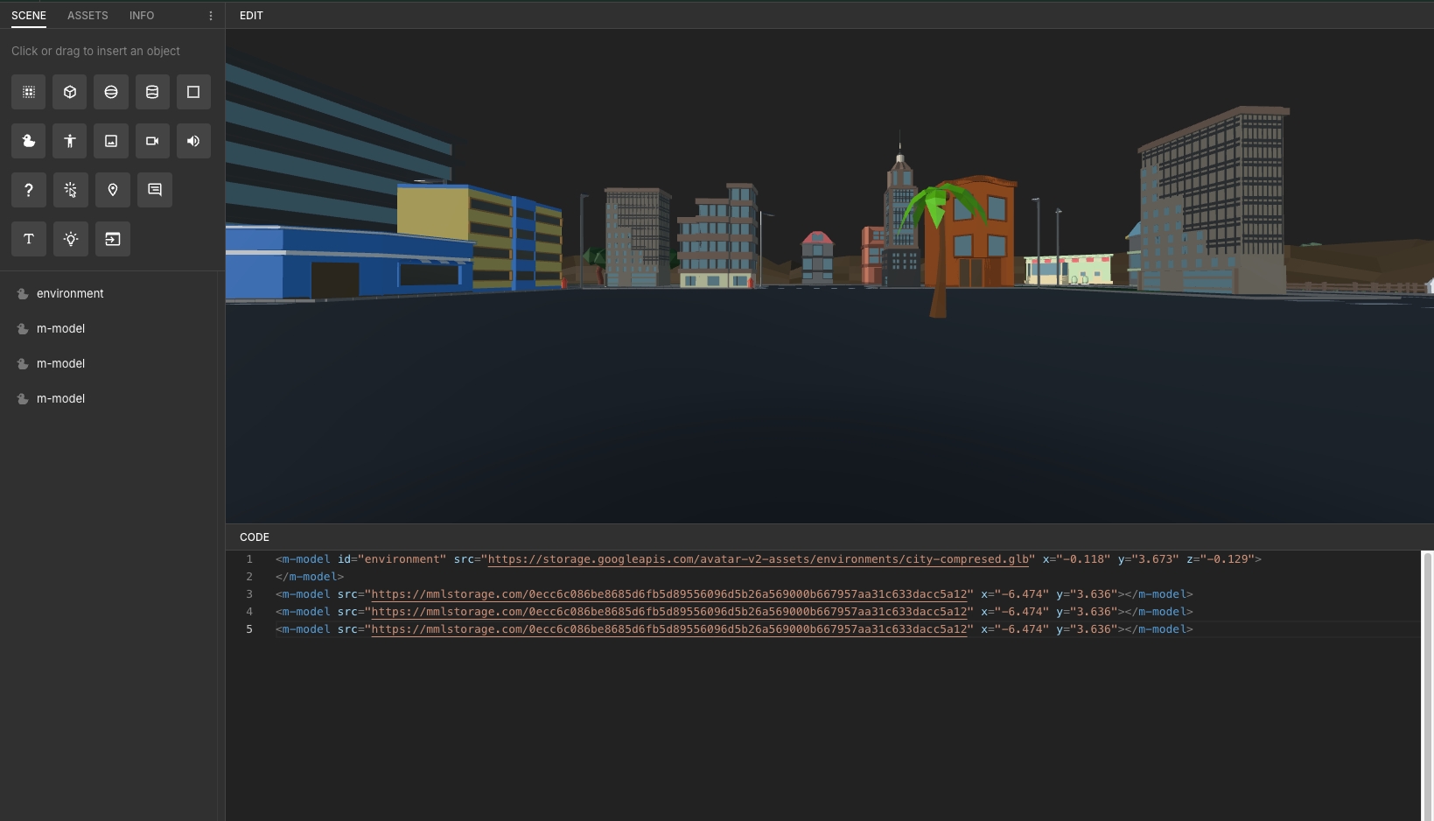Add a light bulb object

pyautogui.click(x=71, y=239)
